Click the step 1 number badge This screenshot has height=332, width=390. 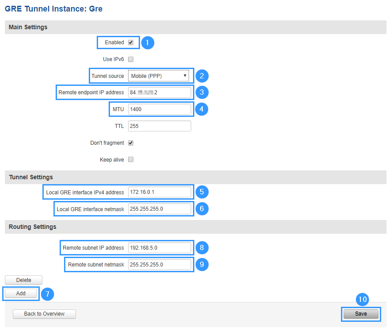coord(148,43)
